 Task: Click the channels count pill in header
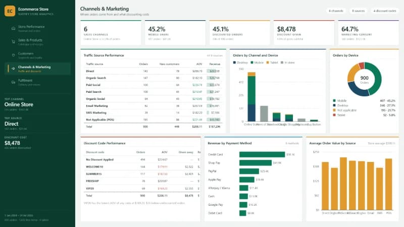click(336, 11)
